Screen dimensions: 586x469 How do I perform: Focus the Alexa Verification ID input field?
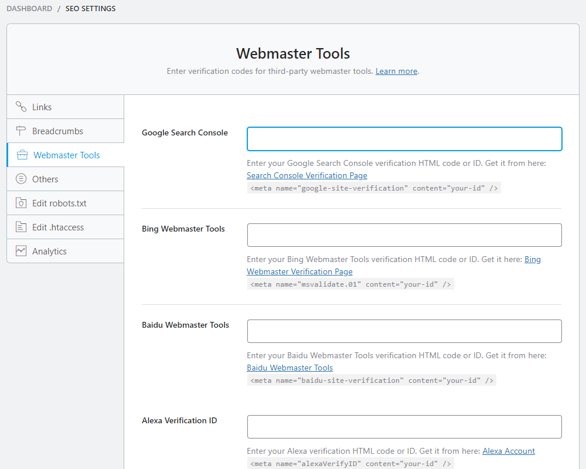point(404,427)
